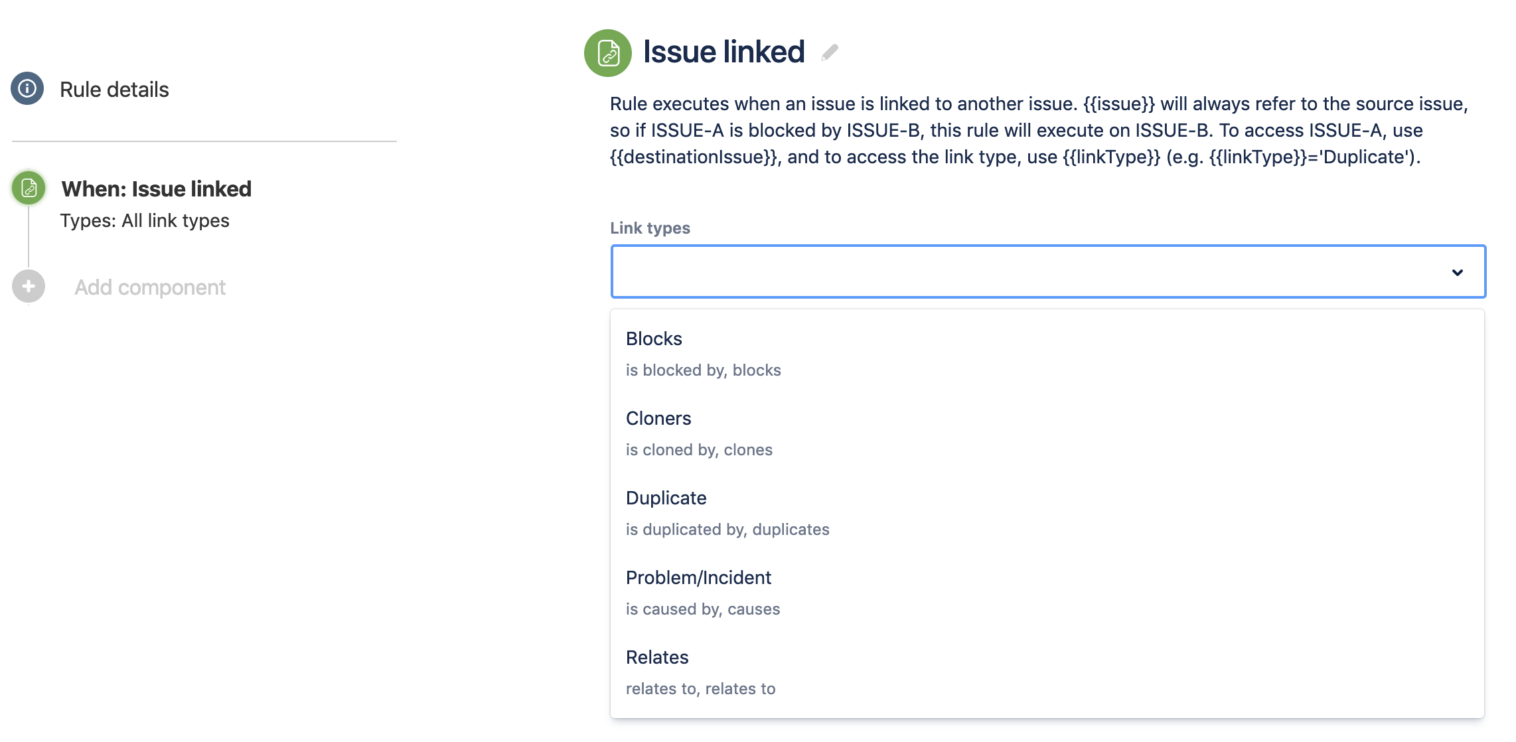Click the large green Issue linked header icon
Image resolution: width=1516 pixels, height=742 pixels.
point(607,53)
